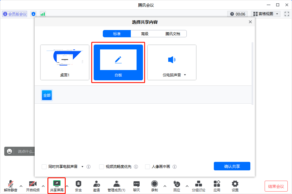This screenshot has height=194, width=292.
Task: Open the Share Screen (共享屏幕) tool
Action: click(x=57, y=186)
